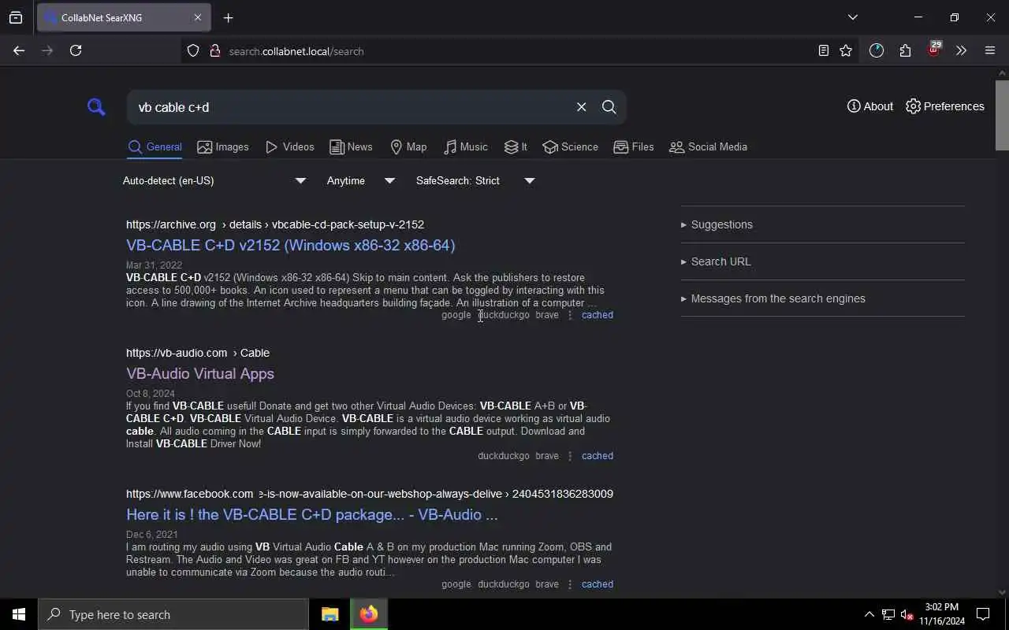The image size is (1009, 630).
Task: Open cached version of archive.org result
Action: (x=597, y=315)
